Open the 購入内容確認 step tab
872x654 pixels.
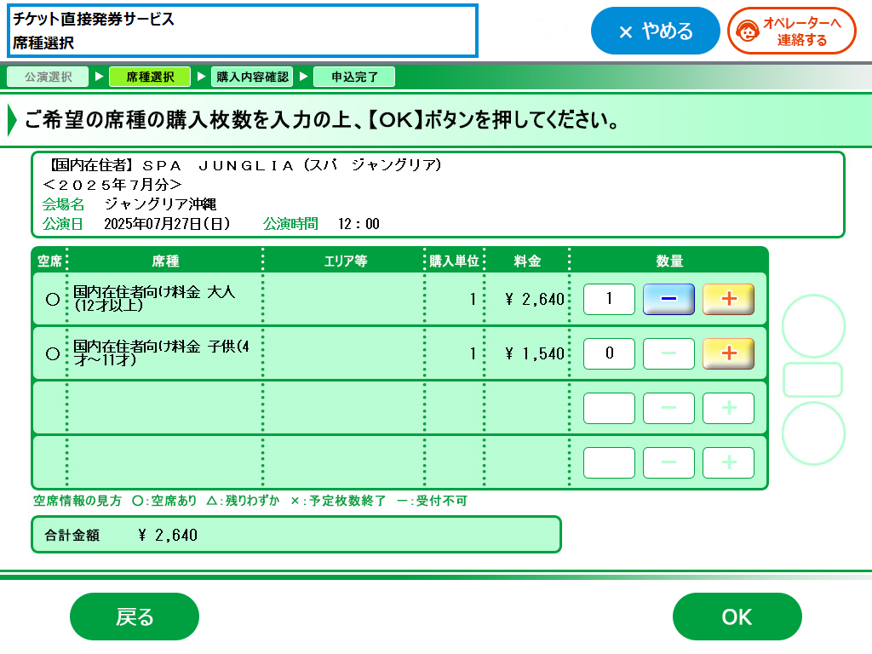[x=252, y=77]
